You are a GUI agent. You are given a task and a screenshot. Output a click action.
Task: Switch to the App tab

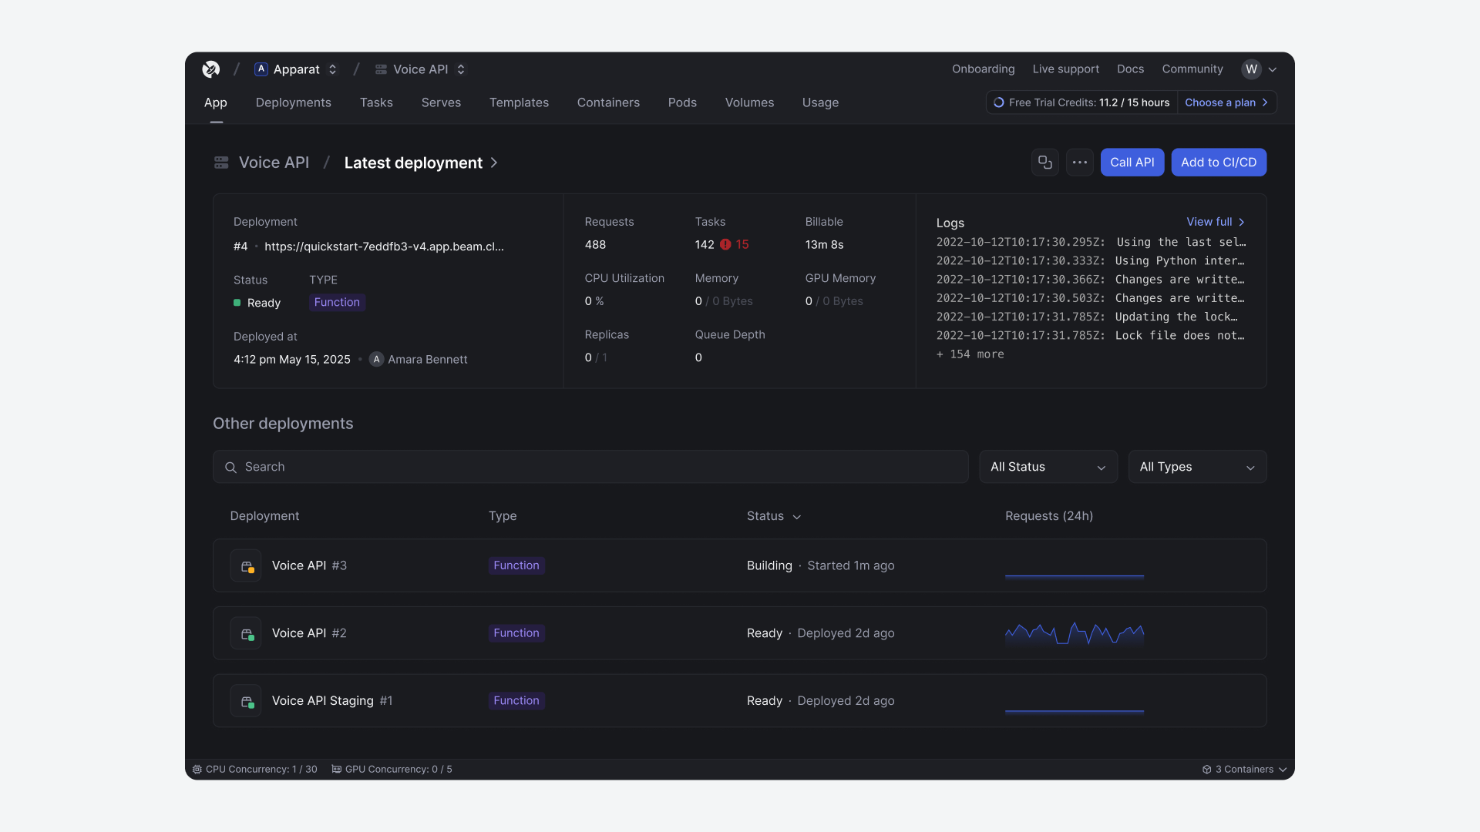[216, 102]
